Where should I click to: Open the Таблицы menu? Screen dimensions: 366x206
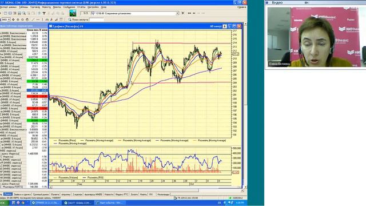23,7
